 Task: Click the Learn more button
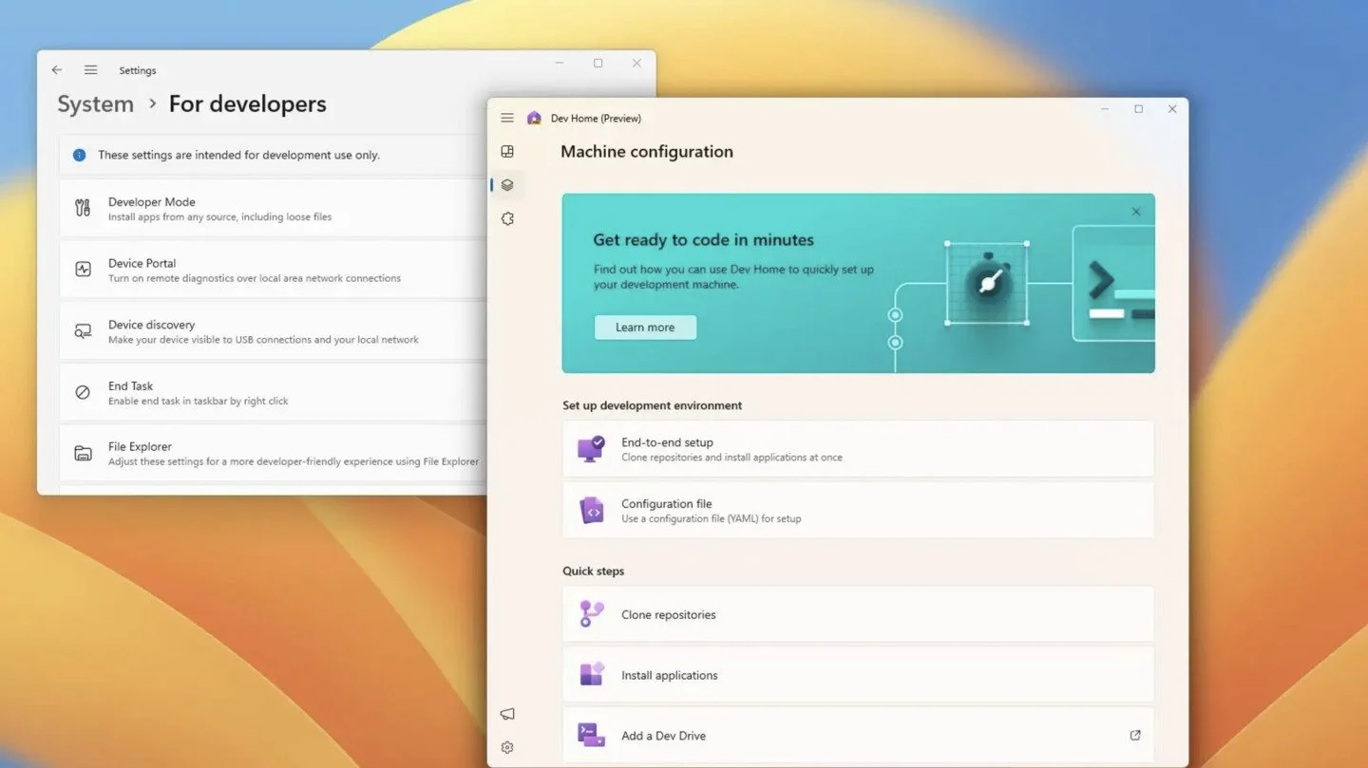pos(645,328)
